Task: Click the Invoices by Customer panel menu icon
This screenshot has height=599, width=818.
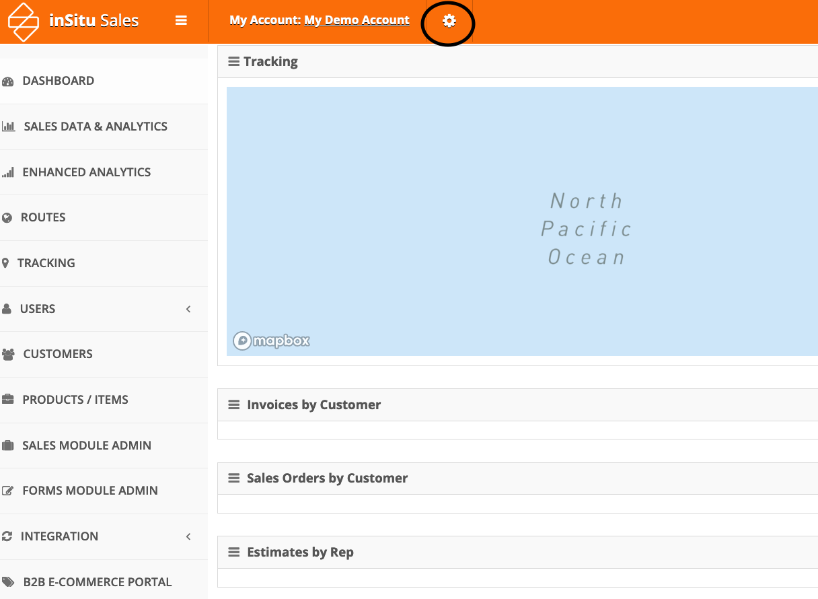Action: [x=233, y=405]
